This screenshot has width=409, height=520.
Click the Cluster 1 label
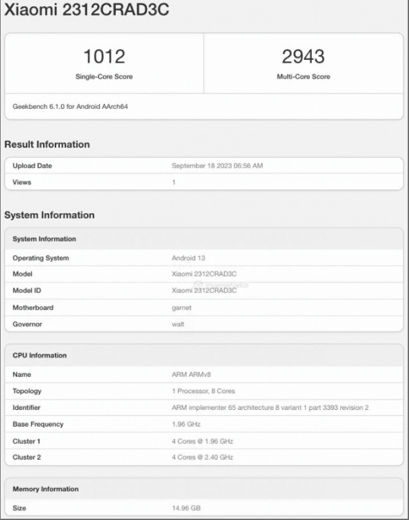(x=26, y=441)
